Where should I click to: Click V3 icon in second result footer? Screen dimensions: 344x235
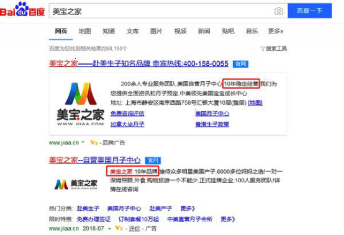[x=119, y=228]
